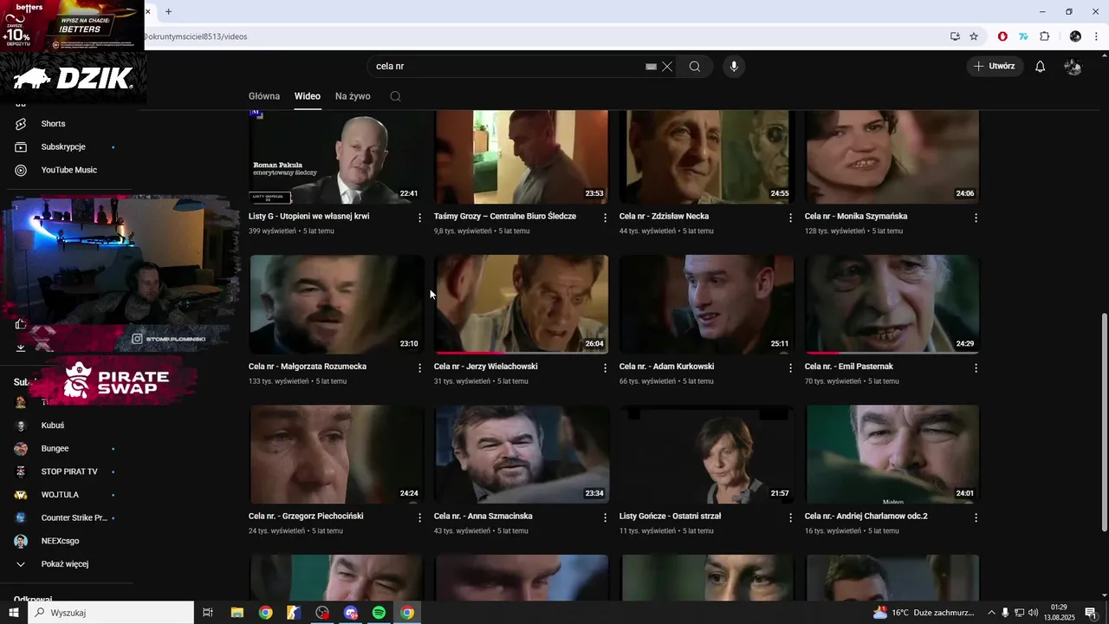Play the Taśmy Grozy video thumbnail
The width and height of the screenshot is (1109, 624).
pyautogui.click(x=522, y=157)
